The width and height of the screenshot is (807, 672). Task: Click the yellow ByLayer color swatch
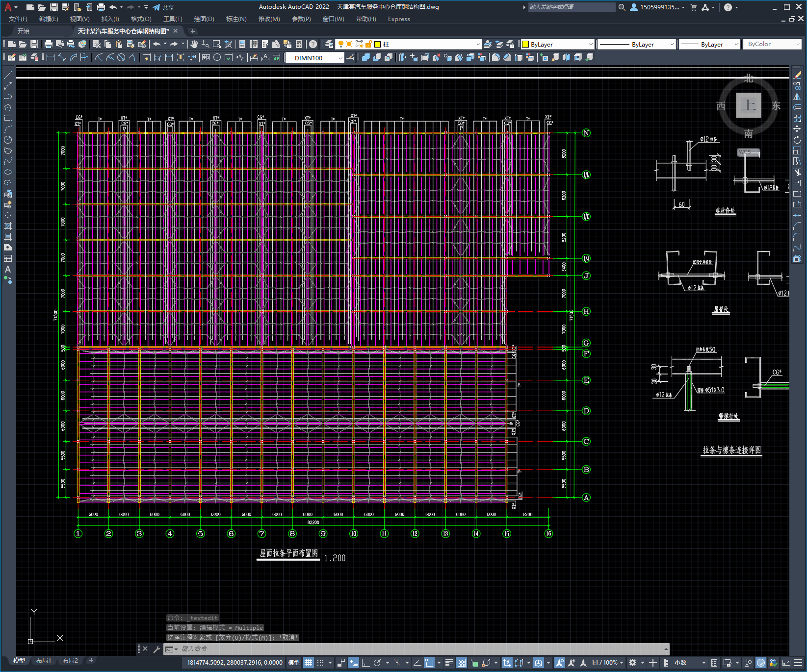525,44
